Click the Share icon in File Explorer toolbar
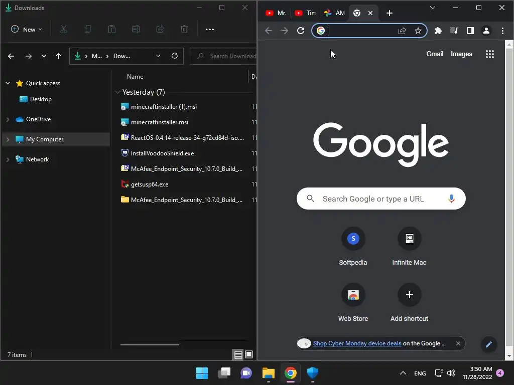 (x=160, y=30)
